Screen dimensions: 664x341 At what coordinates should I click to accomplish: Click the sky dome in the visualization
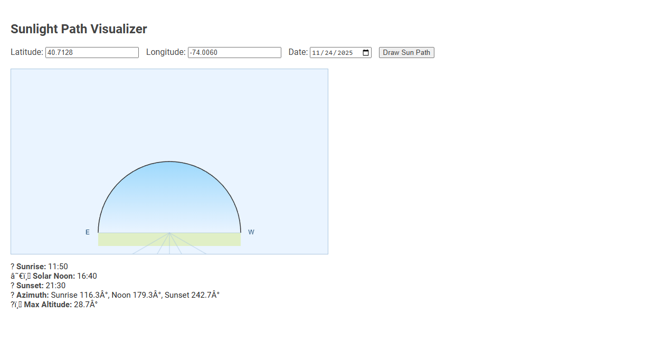point(169,195)
